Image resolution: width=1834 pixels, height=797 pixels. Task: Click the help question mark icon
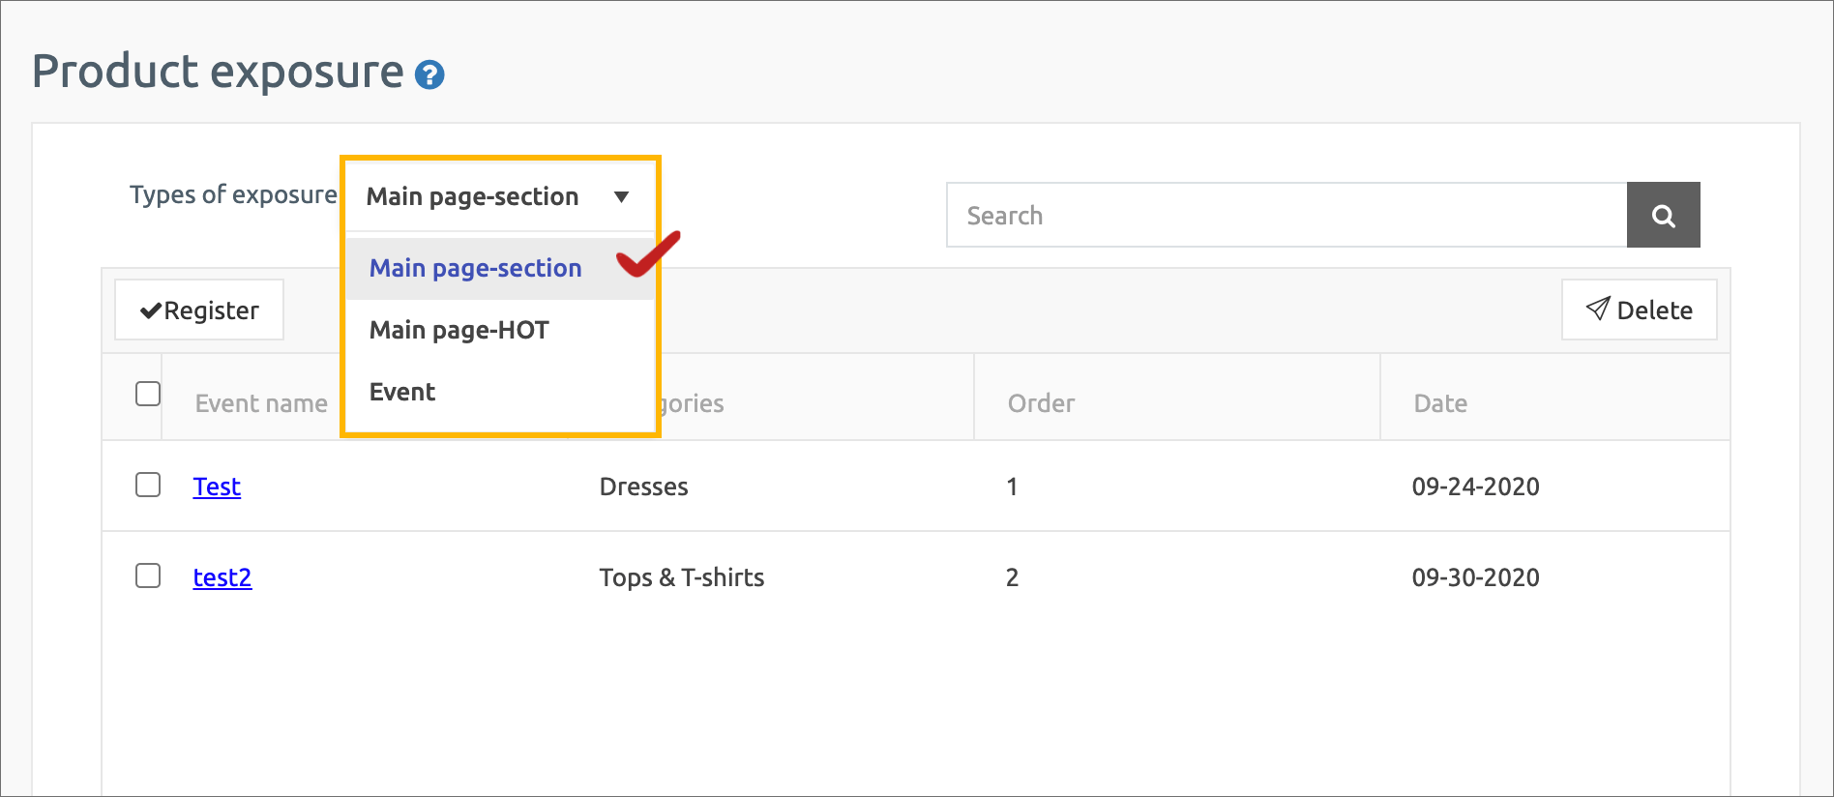point(429,75)
